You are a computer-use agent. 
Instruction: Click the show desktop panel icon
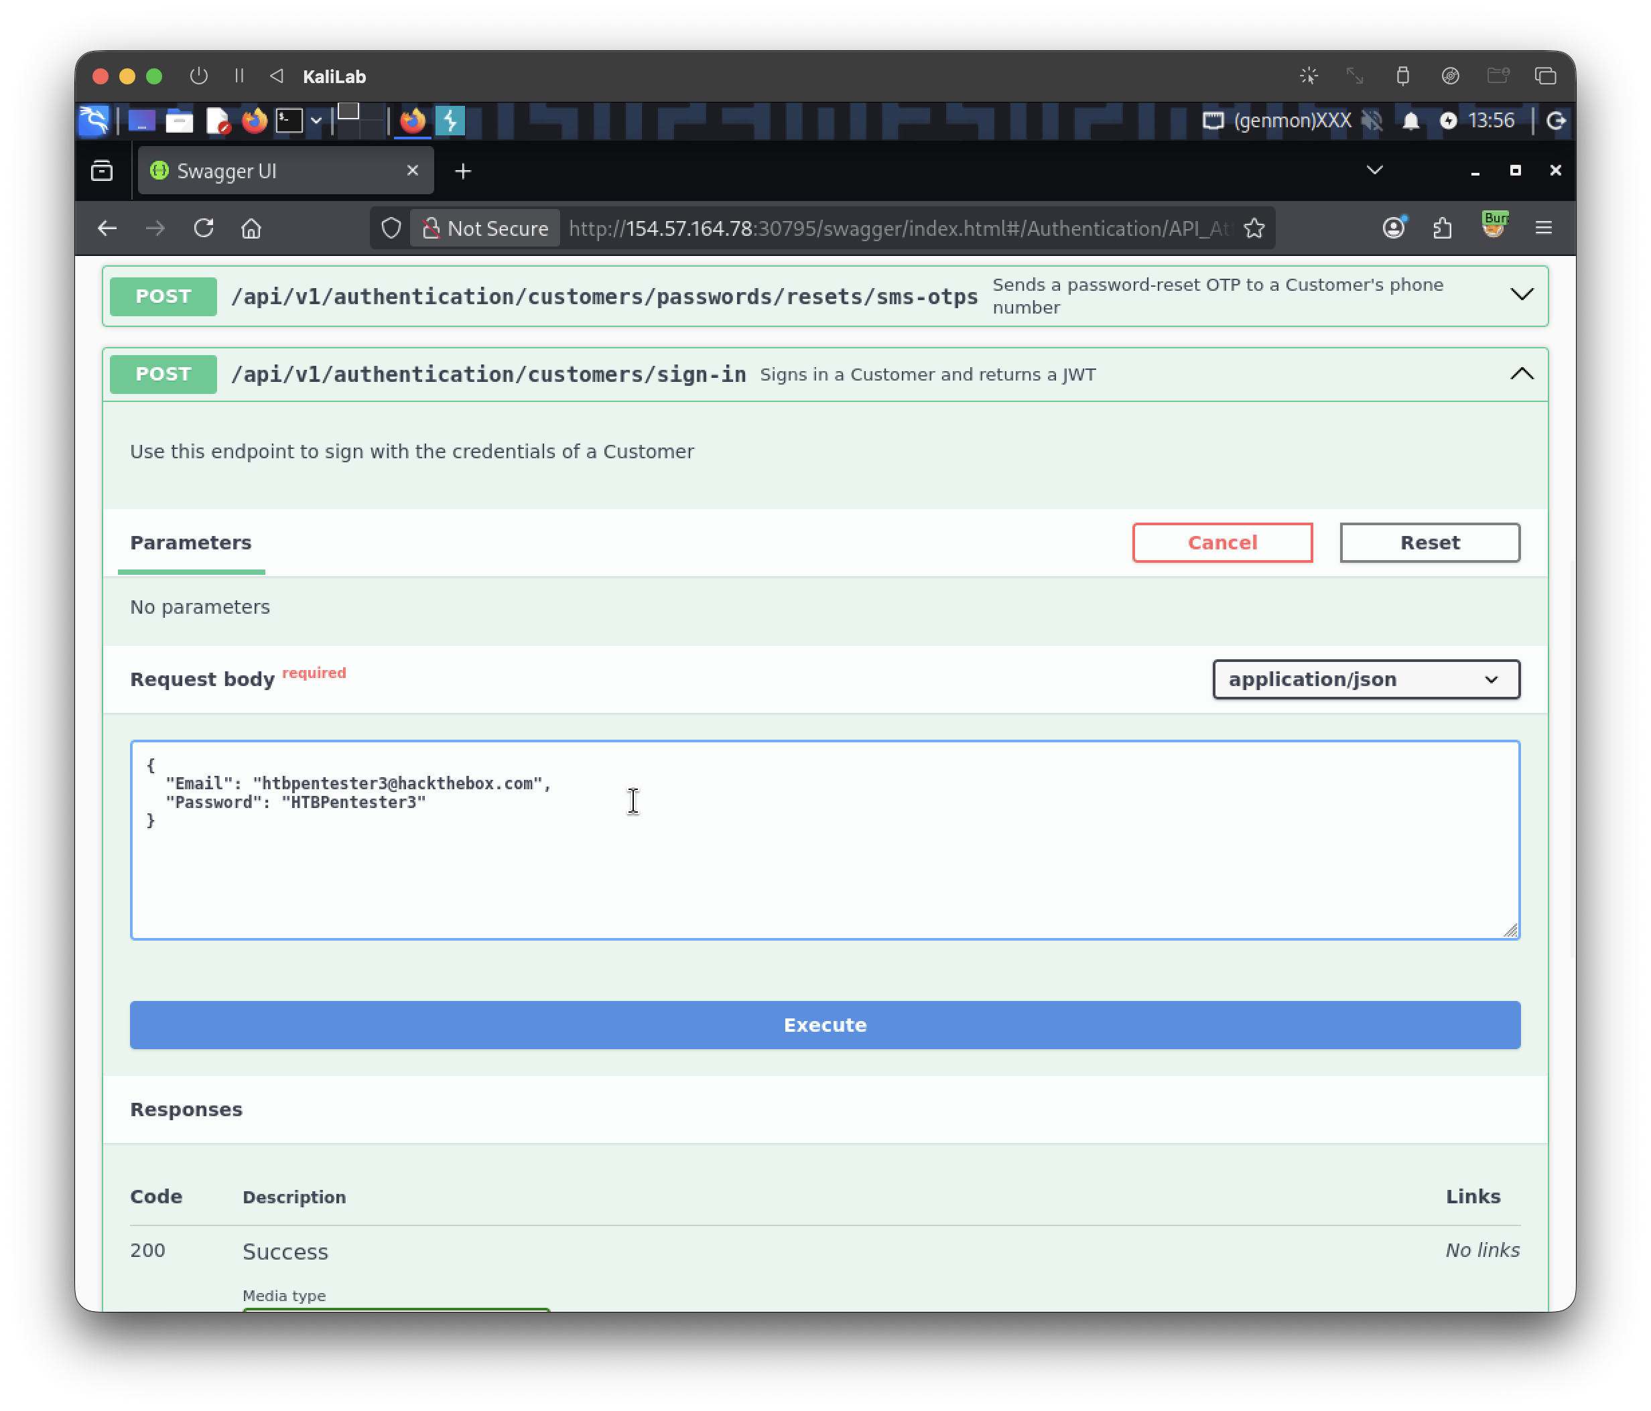[x=142, y=121]
